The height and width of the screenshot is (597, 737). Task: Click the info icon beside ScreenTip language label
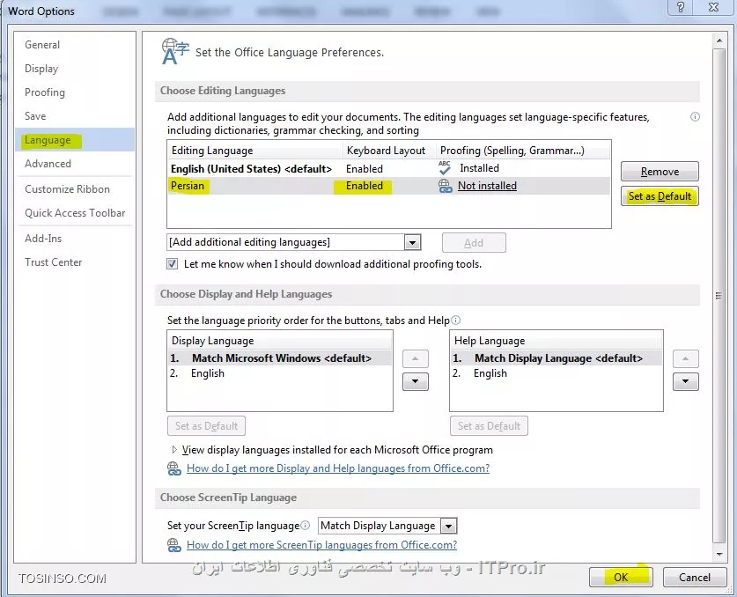[x=305, y=525]
